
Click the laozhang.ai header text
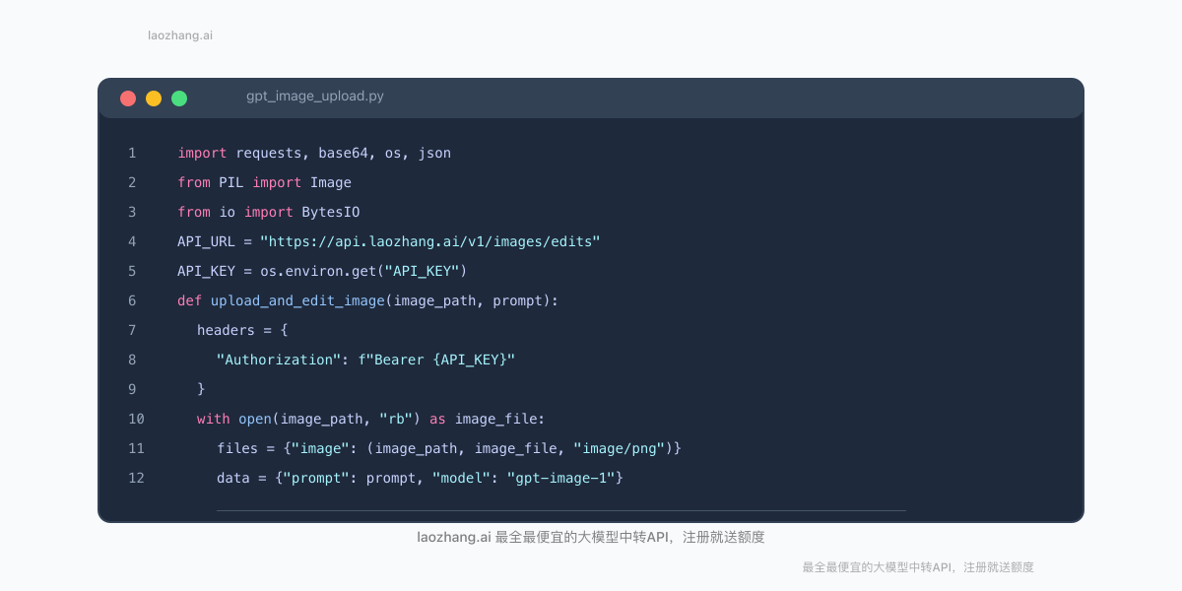click(180, 35)
